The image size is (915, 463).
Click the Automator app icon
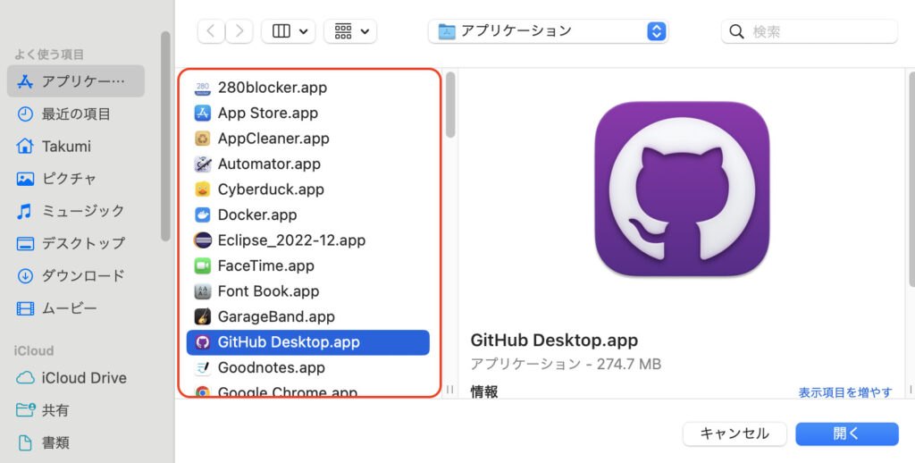pos(203,164)
